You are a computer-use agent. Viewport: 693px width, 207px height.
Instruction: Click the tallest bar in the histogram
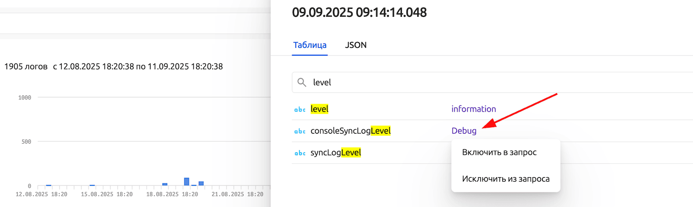coord(186,182)
